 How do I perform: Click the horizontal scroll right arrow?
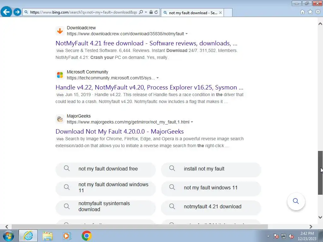pyautogui.click(x=311, y=227)
